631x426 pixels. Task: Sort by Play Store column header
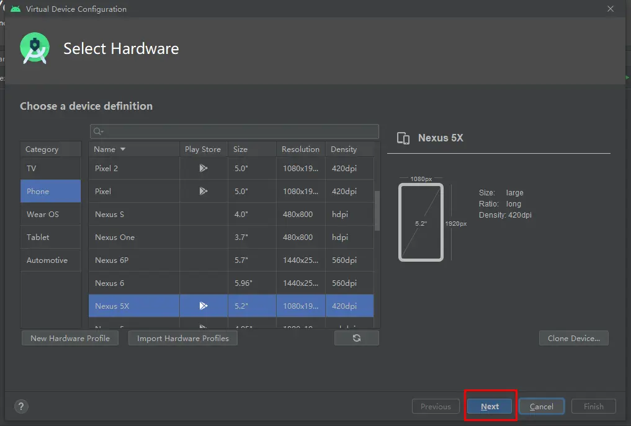click(x=204, y=149)
